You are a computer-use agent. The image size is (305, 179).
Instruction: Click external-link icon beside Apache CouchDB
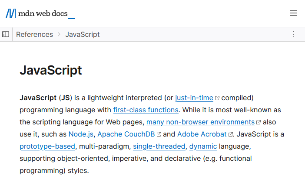(159, 134)
